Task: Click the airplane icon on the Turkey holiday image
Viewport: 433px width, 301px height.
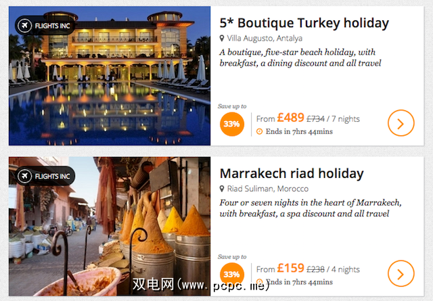Action: click(24, 26)
